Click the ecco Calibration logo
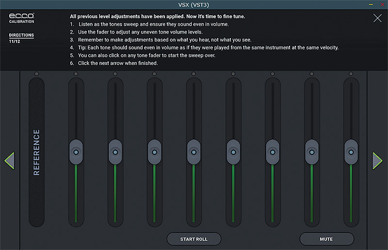 point(21,18)
